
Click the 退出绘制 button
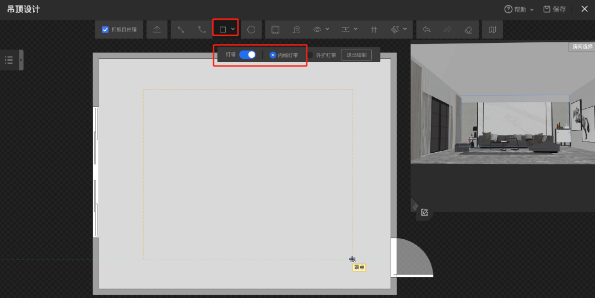pyautogui.click(x=356, y=55)
